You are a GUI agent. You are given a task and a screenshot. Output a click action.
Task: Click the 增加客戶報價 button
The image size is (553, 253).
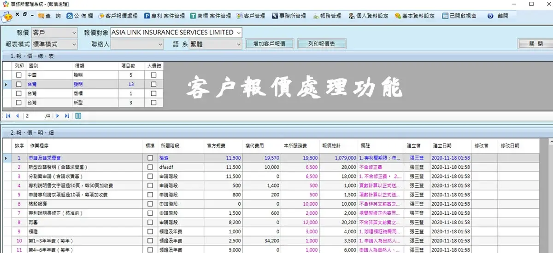point(270,44)
